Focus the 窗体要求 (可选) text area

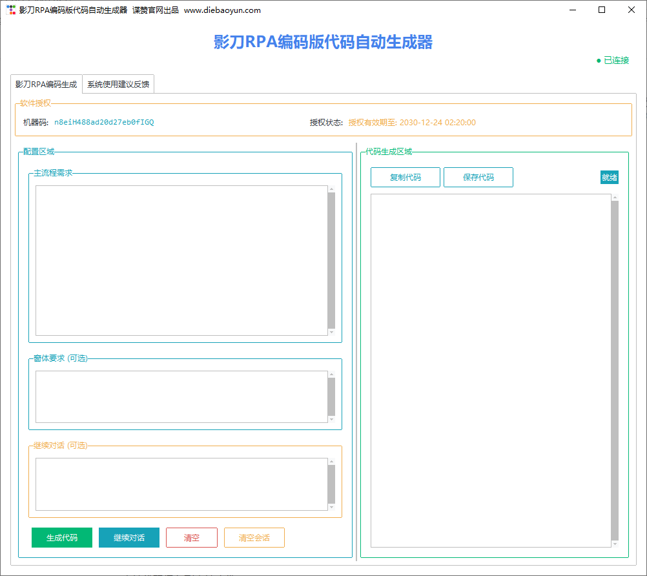[181, 396]
